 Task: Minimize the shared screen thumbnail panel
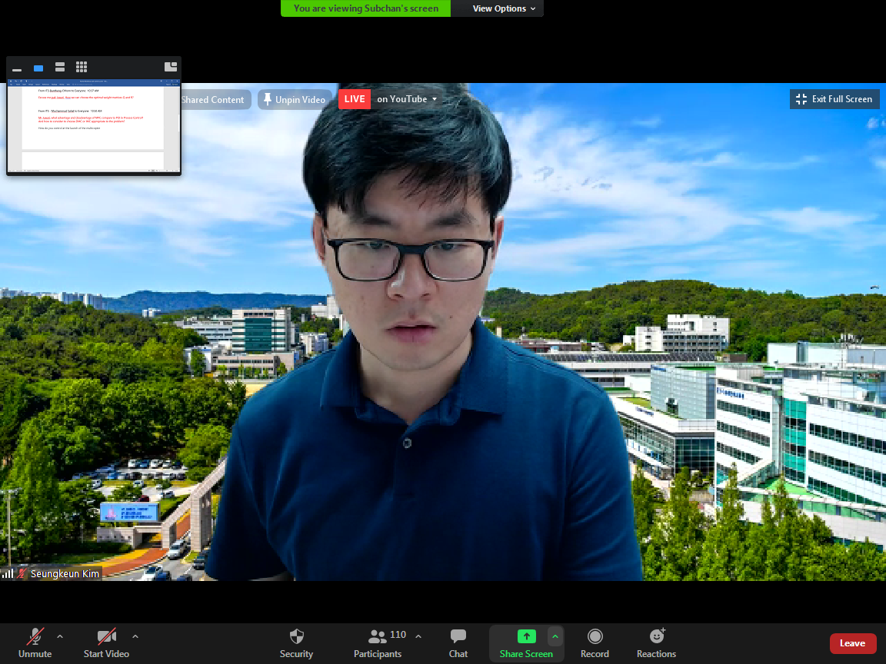(x=17, y=69)
